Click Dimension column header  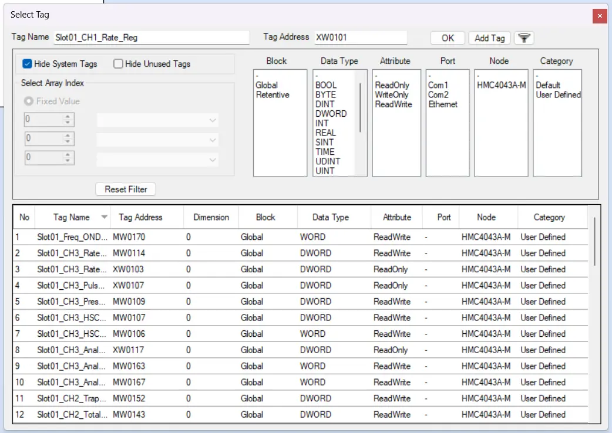click(211, 217)
